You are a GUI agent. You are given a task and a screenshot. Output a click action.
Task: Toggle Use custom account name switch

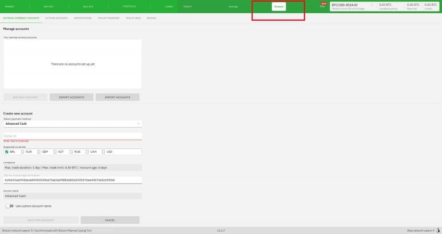click(x=10, y=206)
